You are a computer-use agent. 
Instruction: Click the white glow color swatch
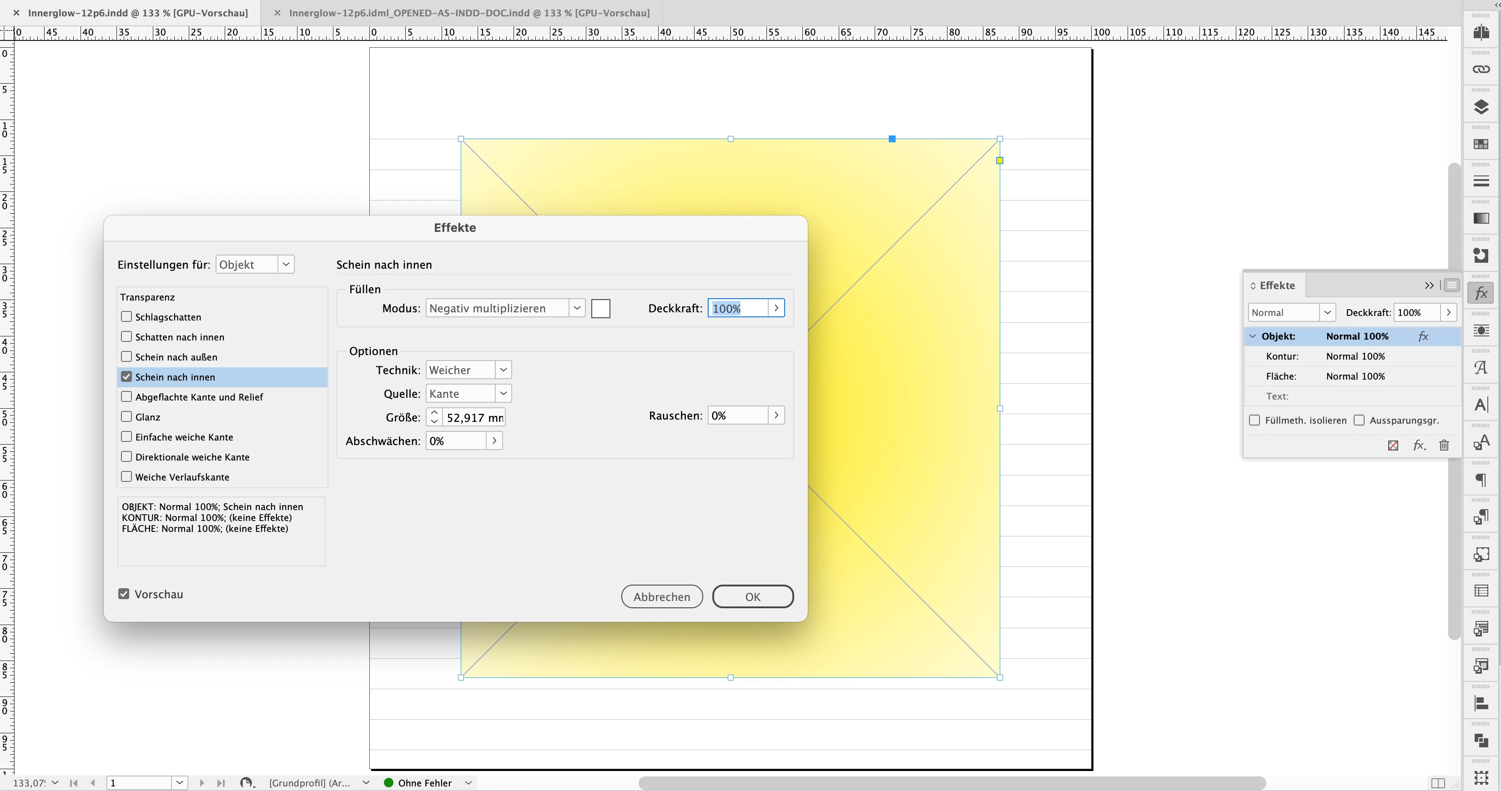[600, 308]
